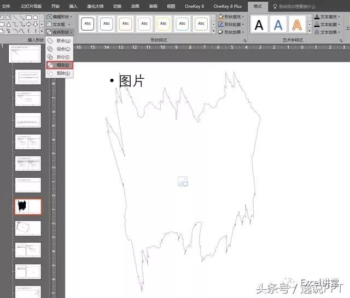Open WordArt styles dialog launcher
The width and height of the screenshot is (350, 298).
341,40
